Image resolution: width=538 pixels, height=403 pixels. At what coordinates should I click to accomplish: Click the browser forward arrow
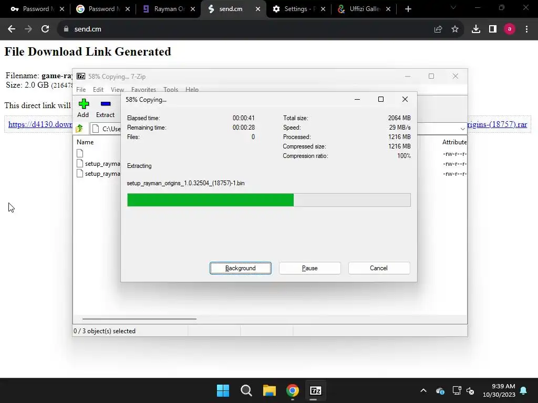[28, 29]
